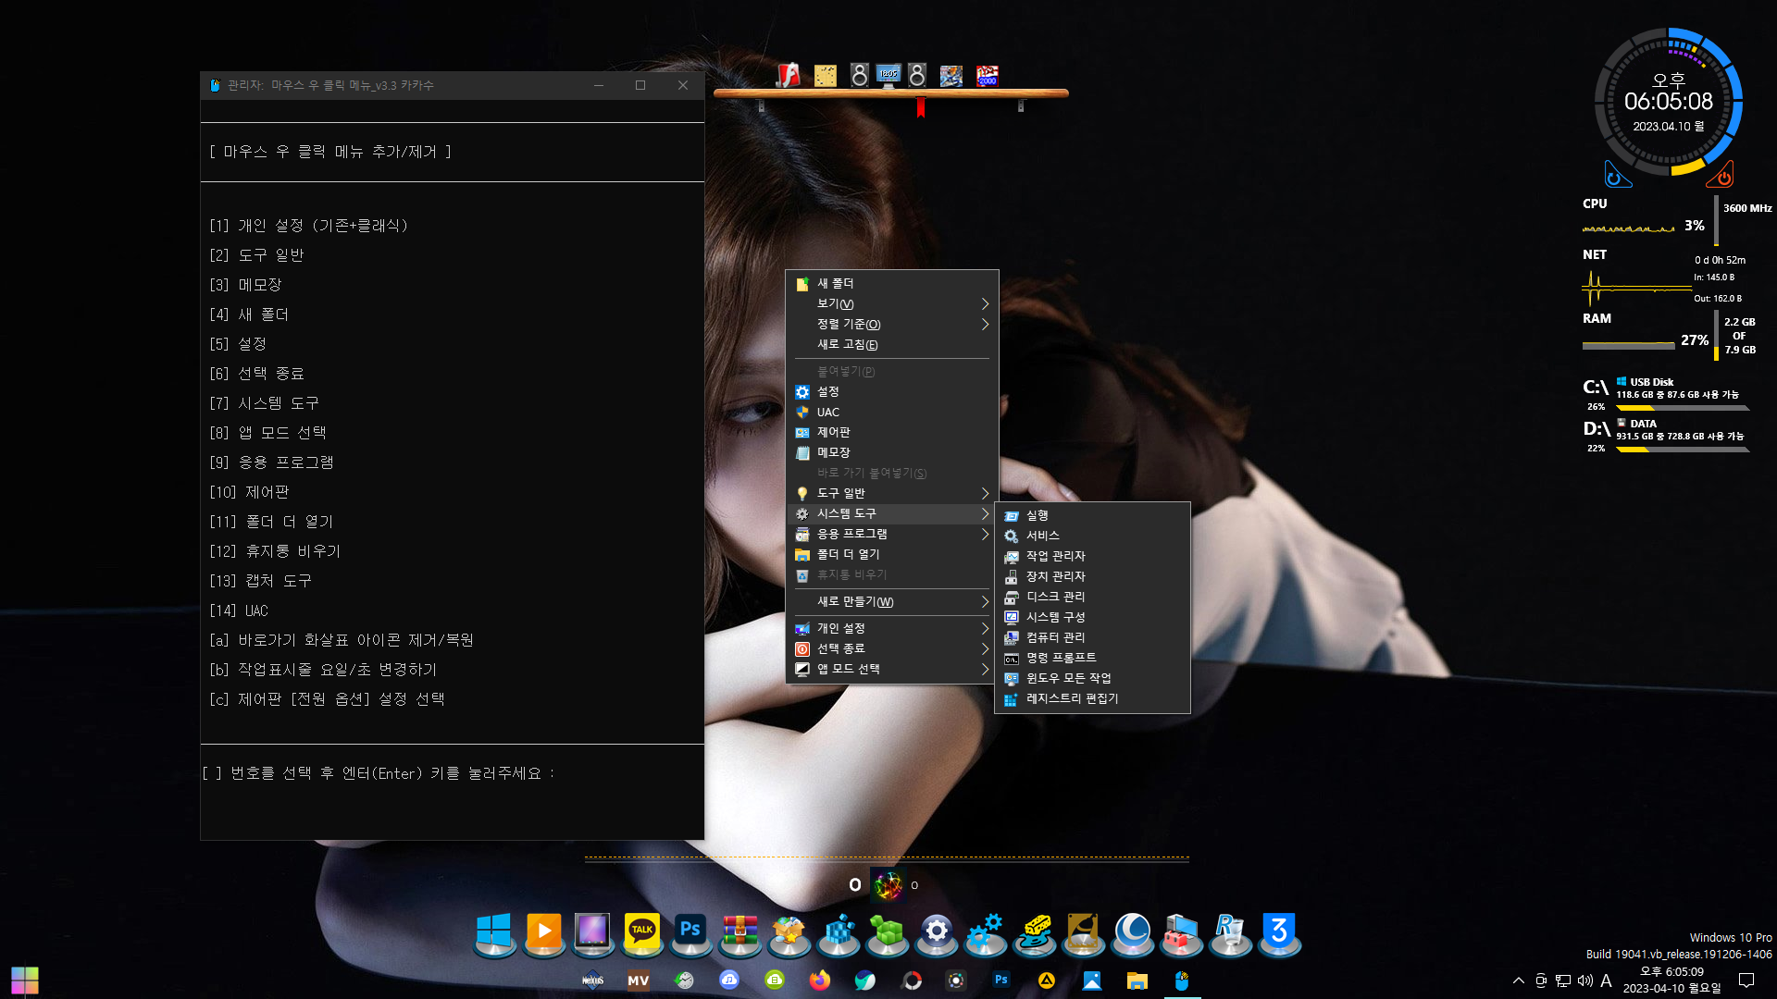The width and height of the screenshot is (1777, 999).
Task: Launch Photoshop from the large dock
Action: click(690, 932)
